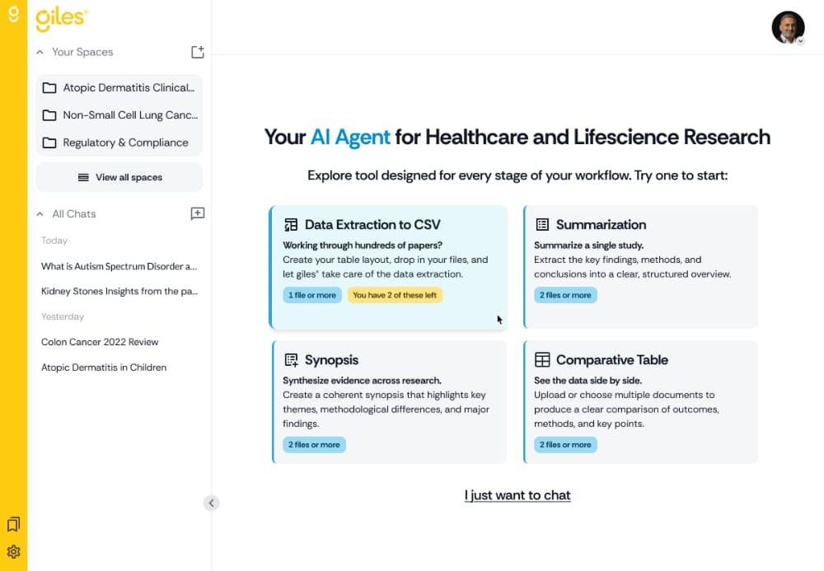Click the View all spaces button

point(119,177)
